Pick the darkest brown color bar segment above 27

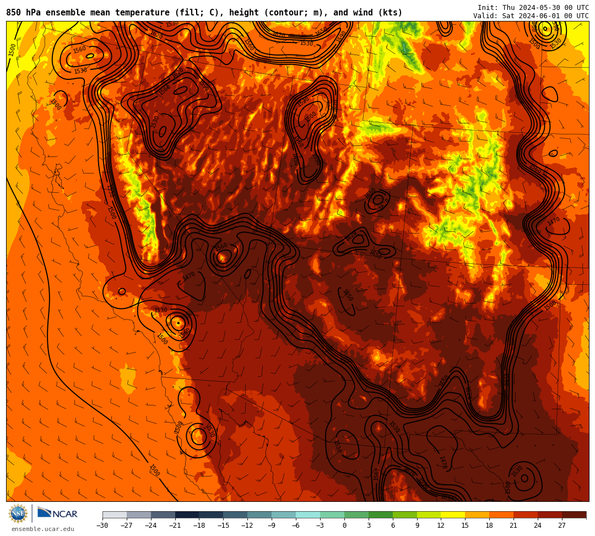click(x=574, y=515)
